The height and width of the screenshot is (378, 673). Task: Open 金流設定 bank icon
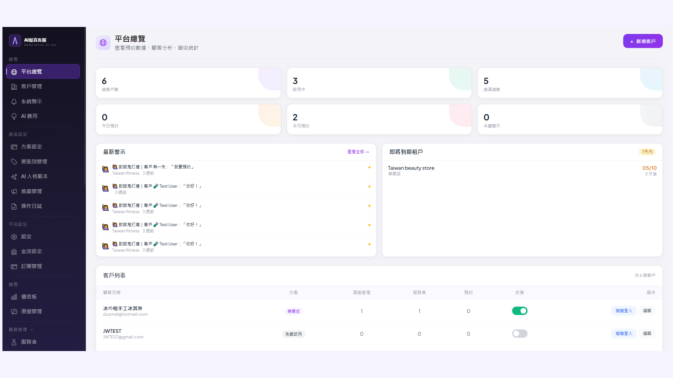14,252
